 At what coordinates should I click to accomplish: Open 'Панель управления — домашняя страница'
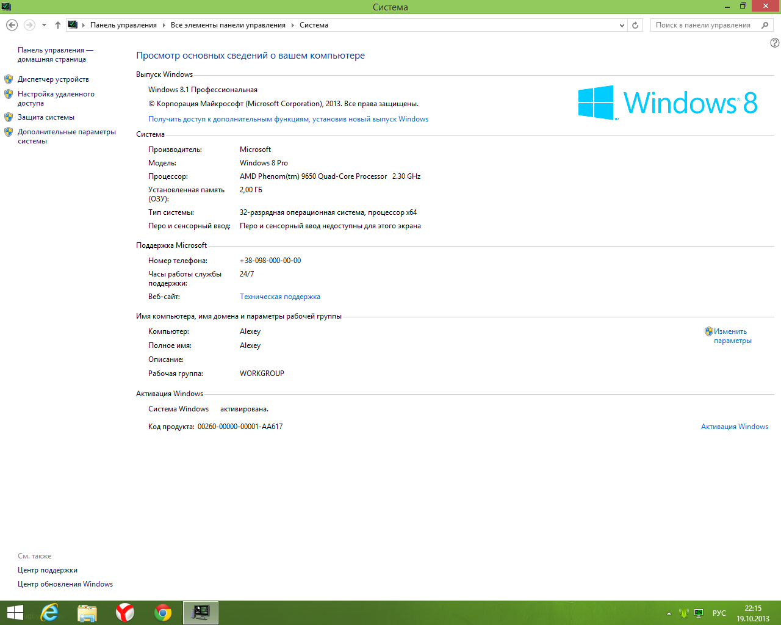point(56,54)
